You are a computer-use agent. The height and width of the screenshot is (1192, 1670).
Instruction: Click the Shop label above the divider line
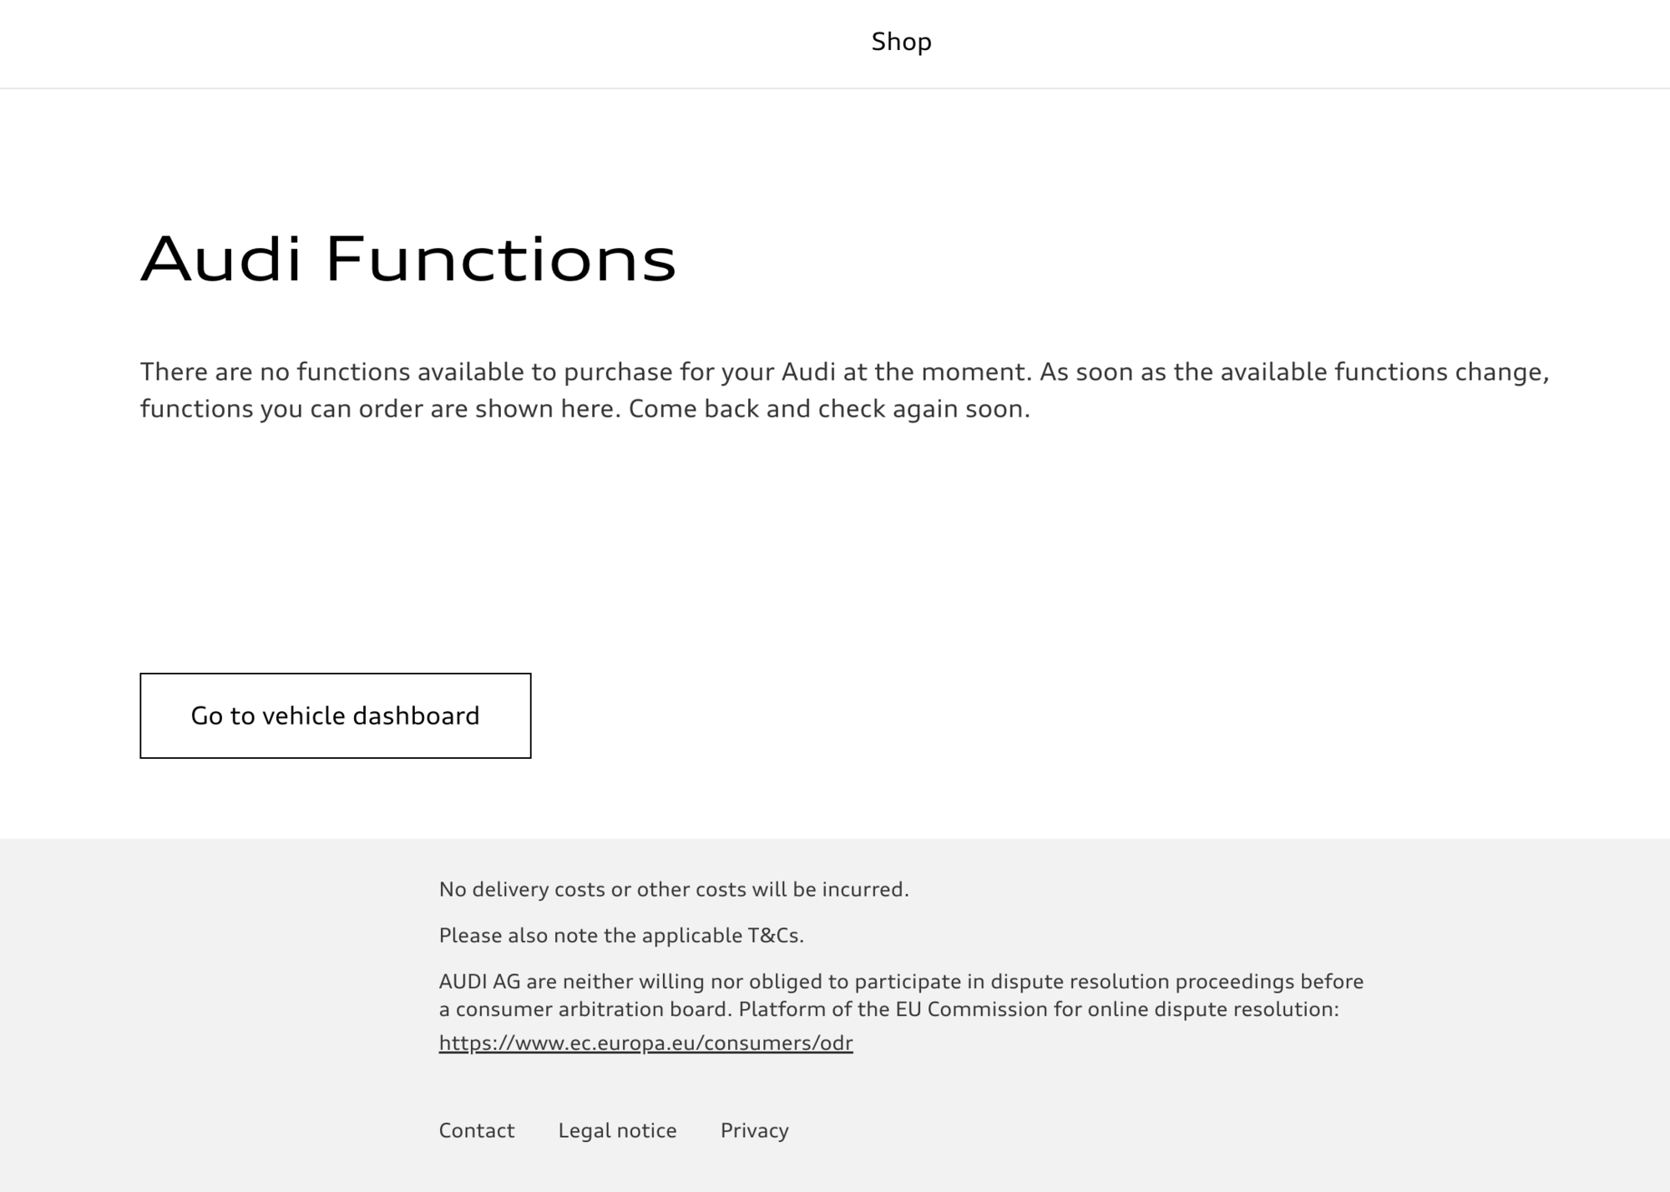coord(900,42)
